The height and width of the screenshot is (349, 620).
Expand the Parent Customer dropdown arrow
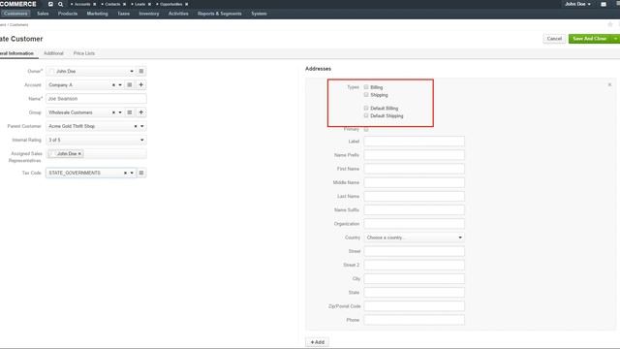click(x=142, y=126)
